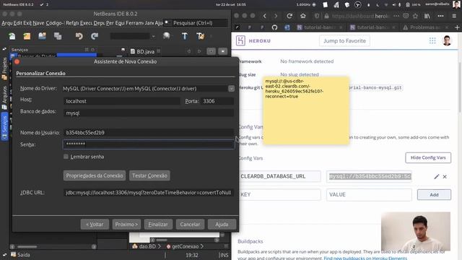462x260 pixels.
Task: Open the page actions ellipsis in address bar
Action: click(396, 16)
